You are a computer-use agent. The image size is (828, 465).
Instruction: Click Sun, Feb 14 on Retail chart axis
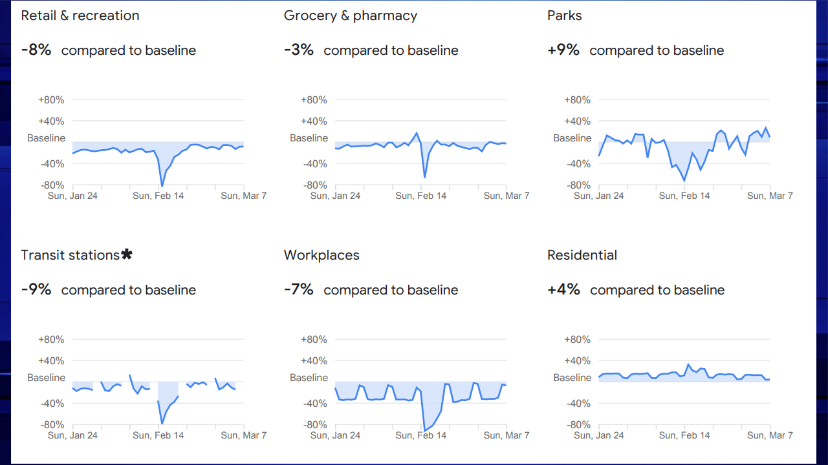click(158, 196)
